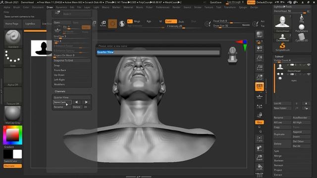Click the Rotate gizmo icon in top shelf

103,24
